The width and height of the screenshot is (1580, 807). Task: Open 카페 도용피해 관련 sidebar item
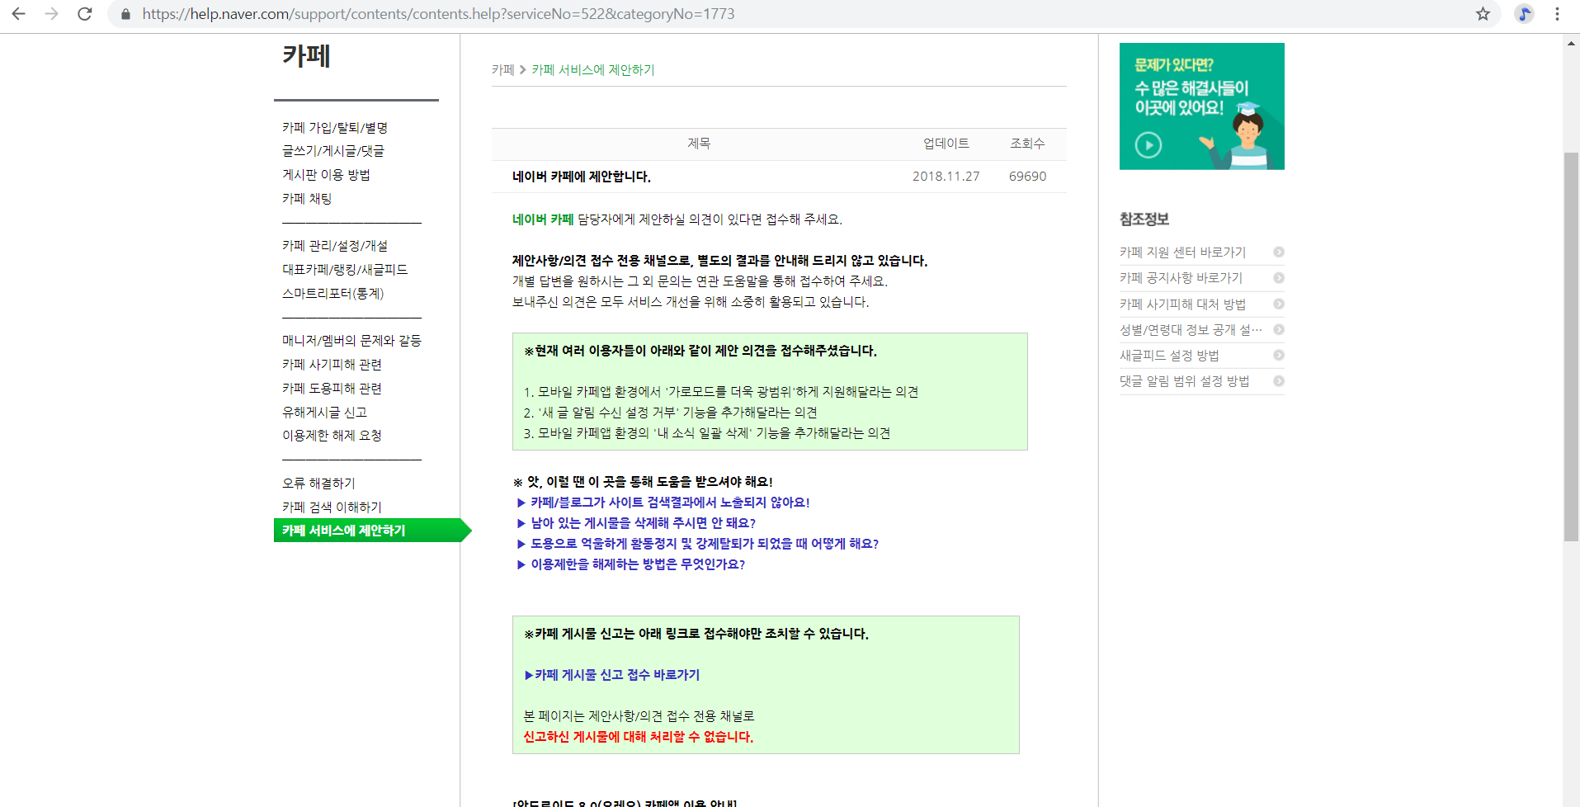(x=332, y=389)
